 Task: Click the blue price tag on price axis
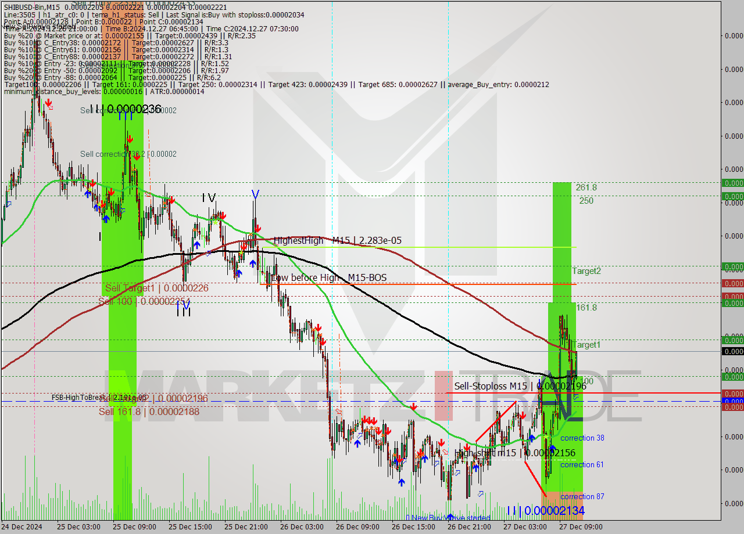tap(732, 400)
